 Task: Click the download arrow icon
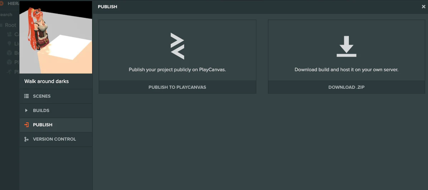(346, 47)
